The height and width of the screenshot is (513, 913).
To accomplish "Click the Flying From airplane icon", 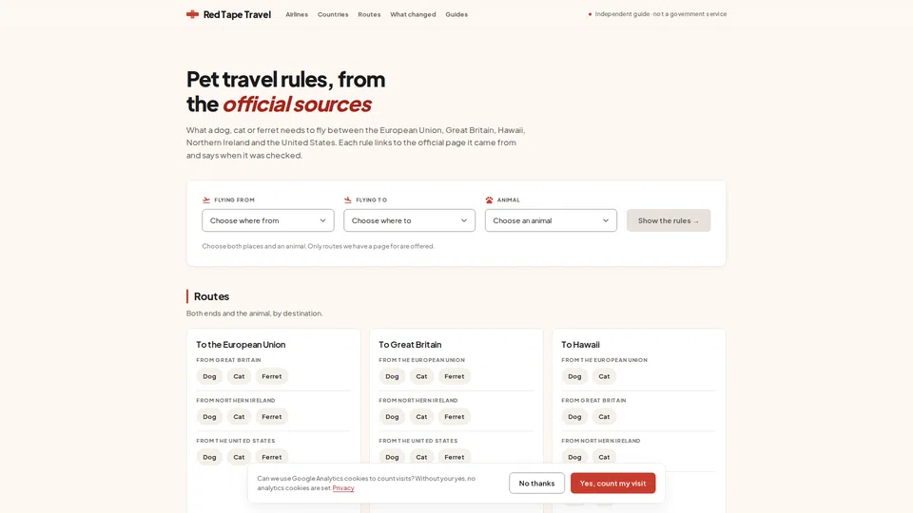I will (x=206, y=199).
